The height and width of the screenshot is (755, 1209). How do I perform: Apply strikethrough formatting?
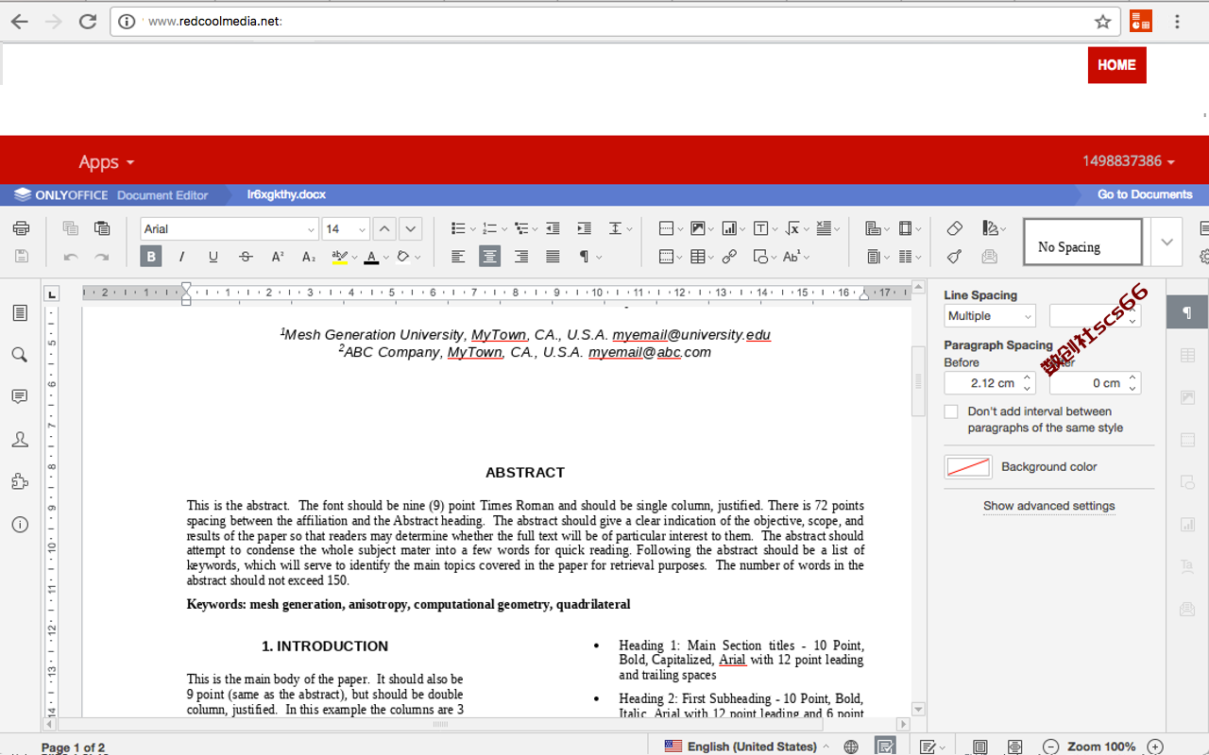click(246, 257)
